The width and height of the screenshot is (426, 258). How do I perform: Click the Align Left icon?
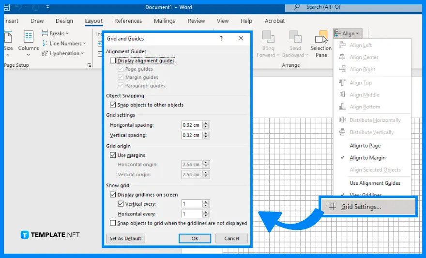[x=342, y=45]
